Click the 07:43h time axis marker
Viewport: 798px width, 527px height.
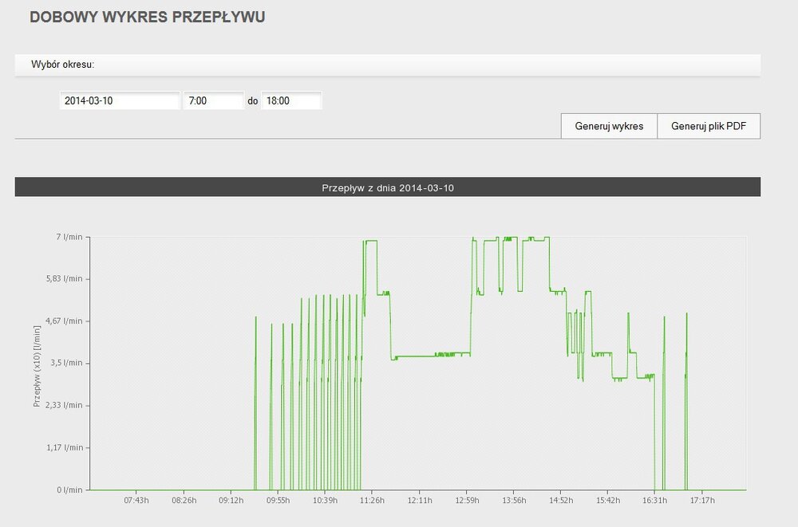click(136, 501)
